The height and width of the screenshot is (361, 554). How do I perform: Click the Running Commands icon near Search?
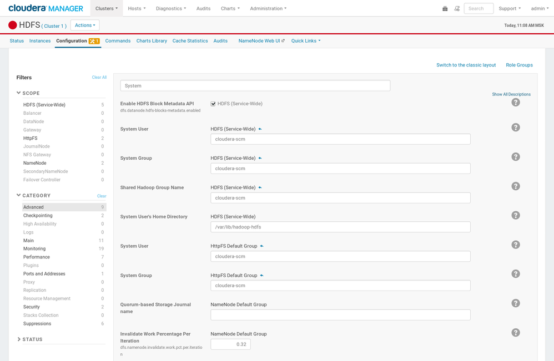tap(457, 8)
